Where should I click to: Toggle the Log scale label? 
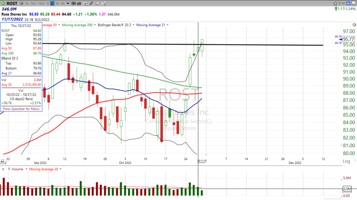click(346, 161)
